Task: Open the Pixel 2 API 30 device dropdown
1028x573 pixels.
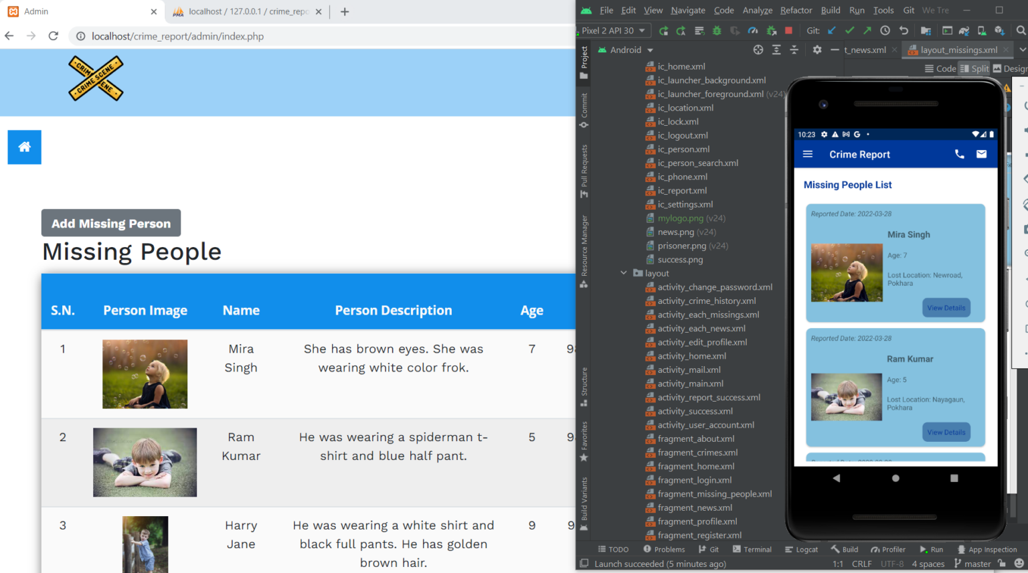Action: tap(613, 31)
